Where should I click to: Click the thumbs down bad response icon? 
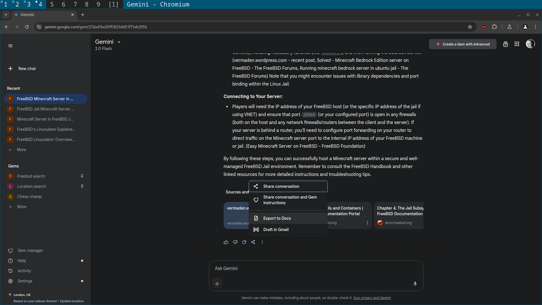click(x=235, y=242)
